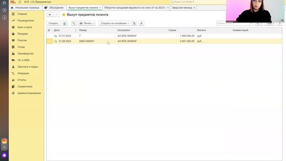This screenshot has height=161, width=286.
Task: Switch to Оборотно-сальдовая ведомость tab
Action: click(135, 8)
